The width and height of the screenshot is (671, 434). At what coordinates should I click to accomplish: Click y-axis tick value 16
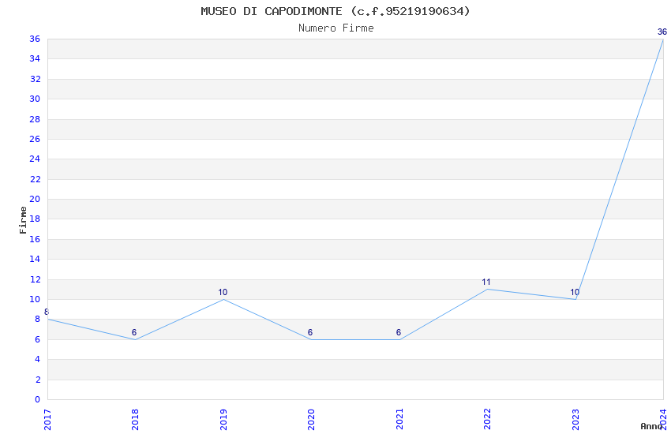35,239
